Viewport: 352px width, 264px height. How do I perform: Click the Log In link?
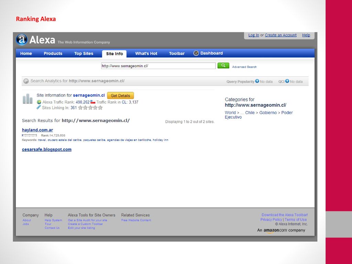(254, 35)
